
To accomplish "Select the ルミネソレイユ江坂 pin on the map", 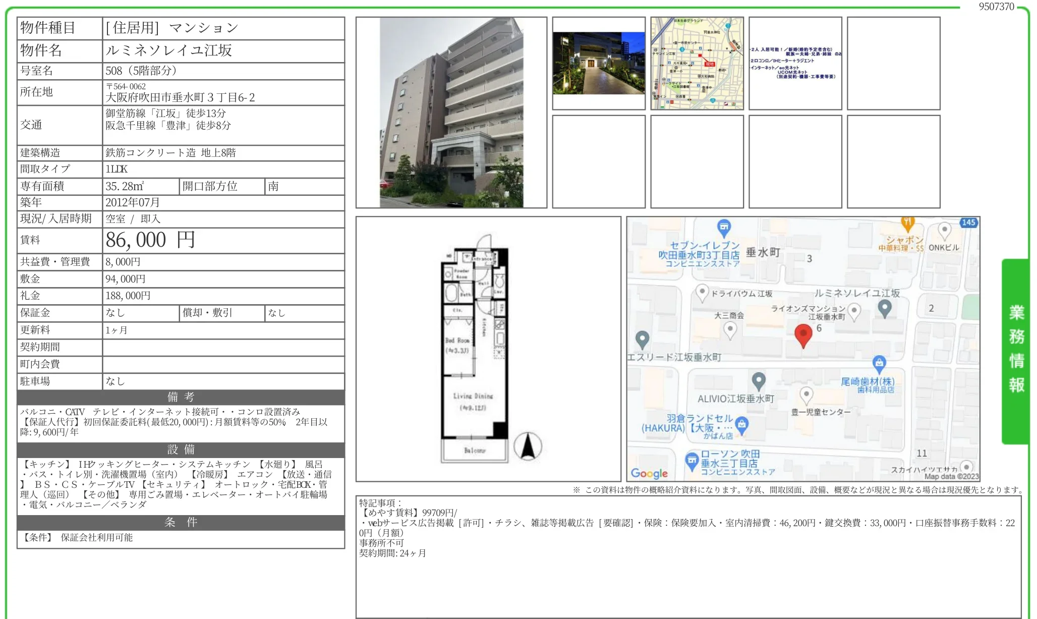I will point(885,308).
